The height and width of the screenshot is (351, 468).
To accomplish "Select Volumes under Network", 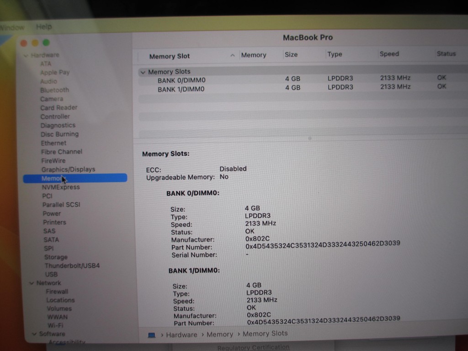I will tap(59, 308).
